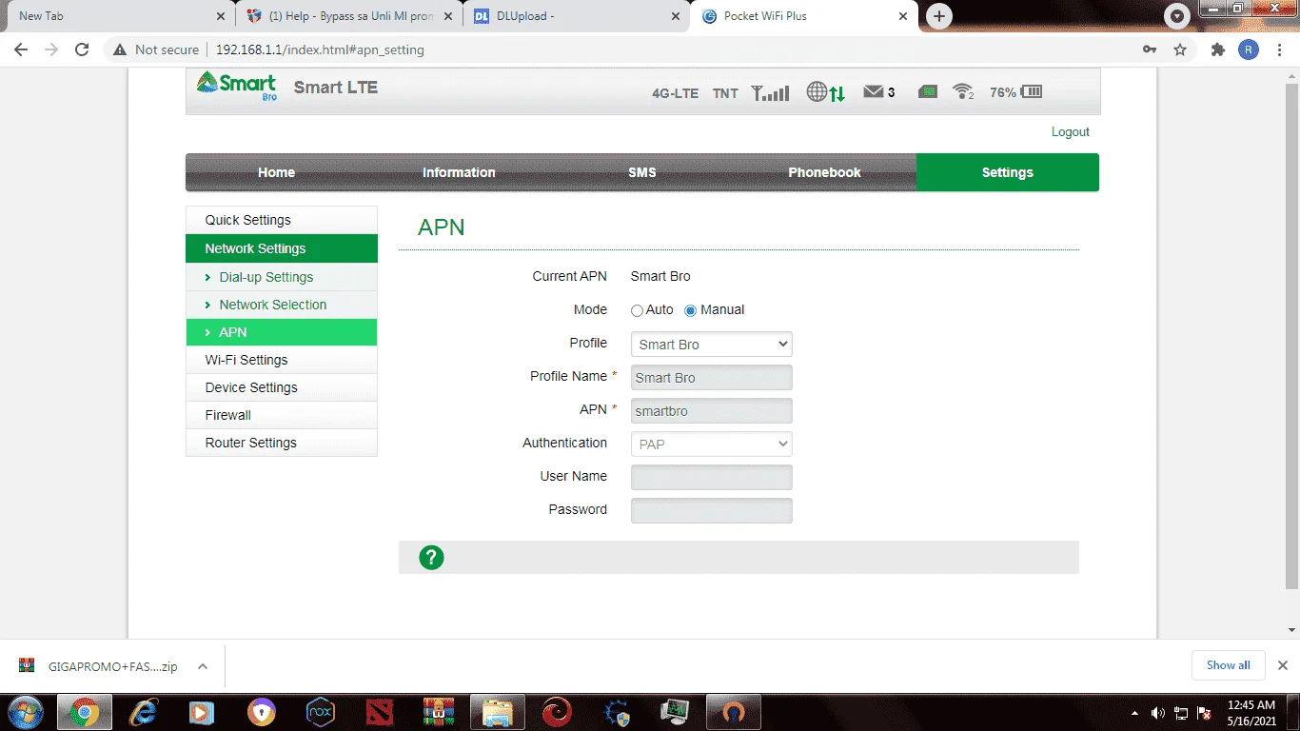1300x731 pixels.
Task: Show hidden tray icons arrow
Action: 1134,713
